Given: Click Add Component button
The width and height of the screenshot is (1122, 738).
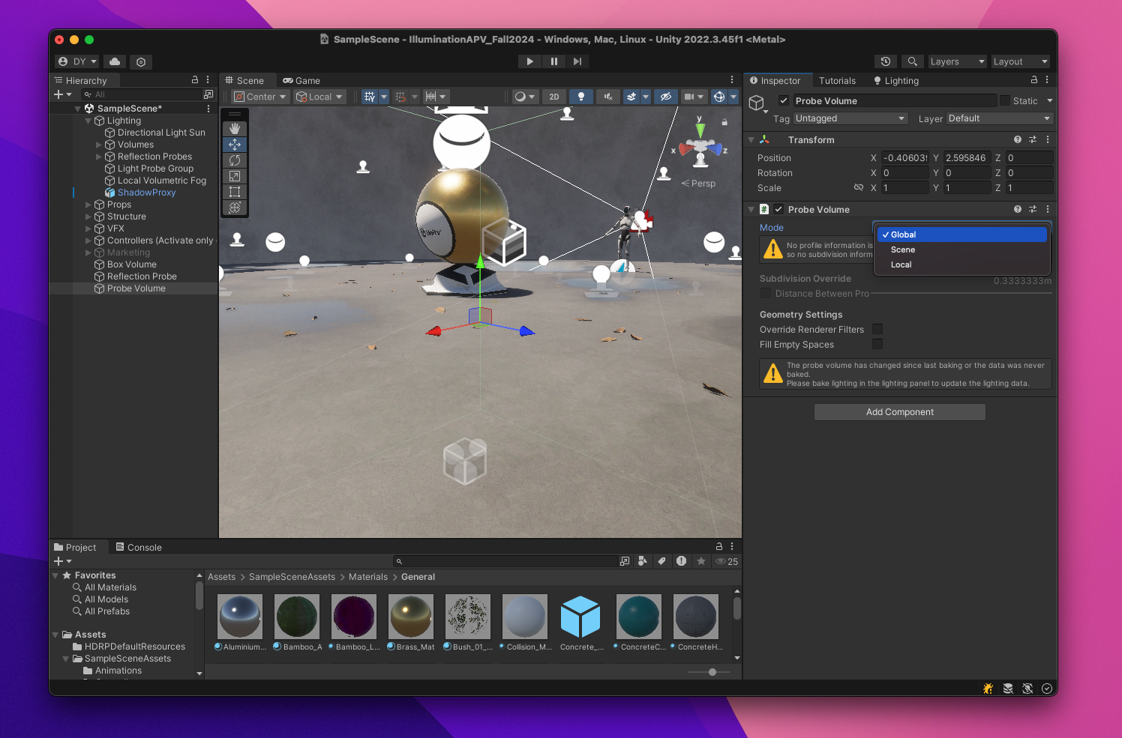Looking at the screenshot, I should 900,412.
